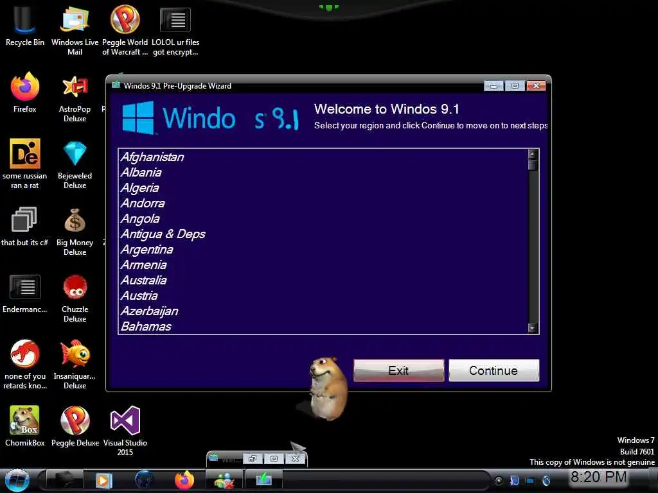Open the 8:20 PM clock
The height and width of the screenshot is (493, 658).
(x=599, y=477)
